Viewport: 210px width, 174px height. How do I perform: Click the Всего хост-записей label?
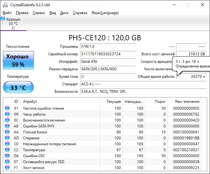coord(158,54)
